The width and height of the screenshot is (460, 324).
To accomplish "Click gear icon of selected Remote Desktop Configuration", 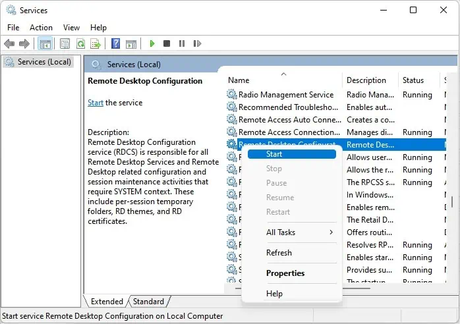I will pos(232,145).
